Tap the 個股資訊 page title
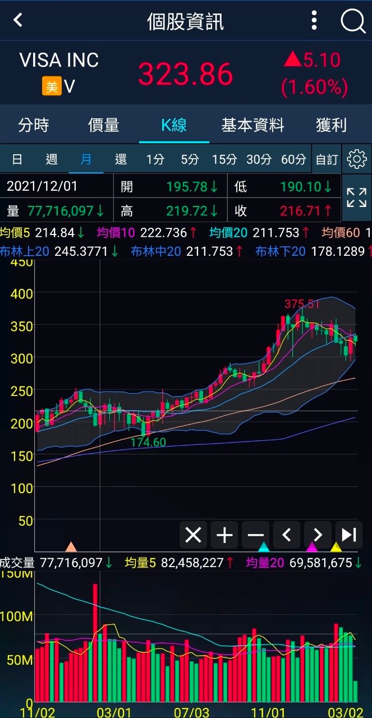372x718 pixels. 186,21
